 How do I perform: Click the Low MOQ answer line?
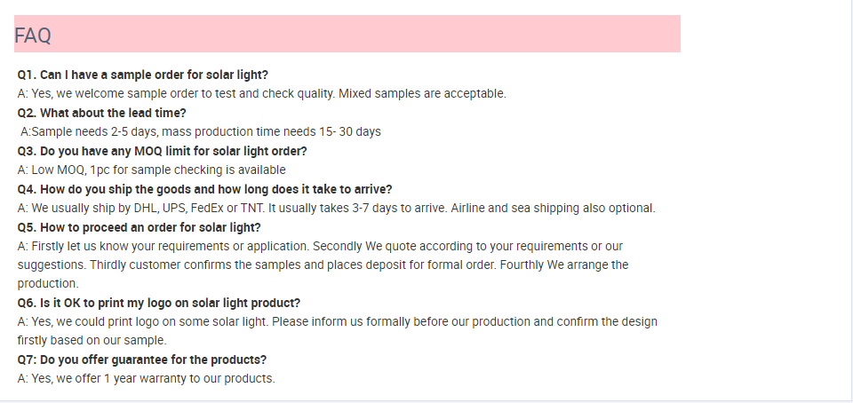151,170
